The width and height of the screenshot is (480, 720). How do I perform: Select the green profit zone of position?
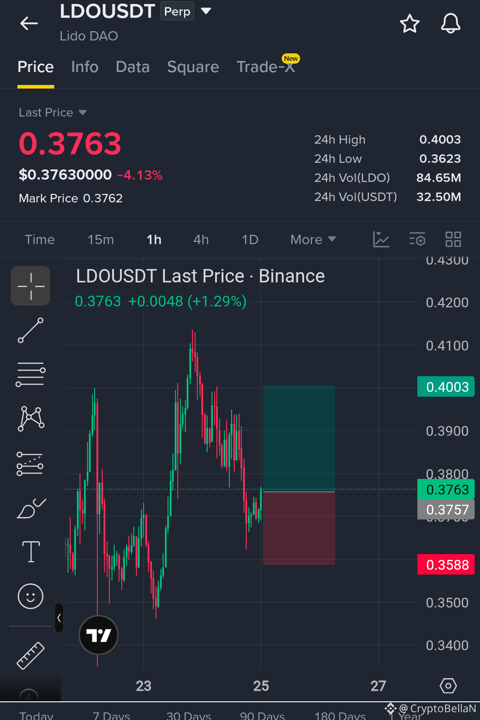[x=299, y=439]
